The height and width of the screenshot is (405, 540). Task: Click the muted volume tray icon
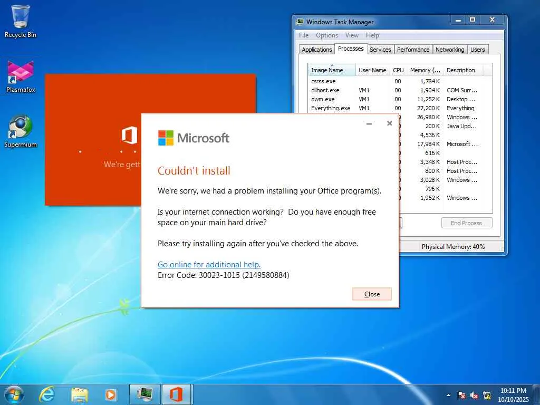pyautogui.click(x=474, y=395)
